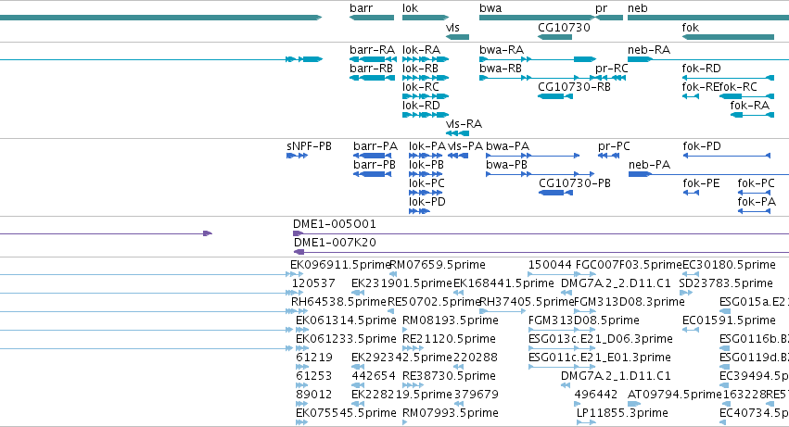Click transcript lok-RC
This screenshot has width=789, height=427.
coord(426,96)
